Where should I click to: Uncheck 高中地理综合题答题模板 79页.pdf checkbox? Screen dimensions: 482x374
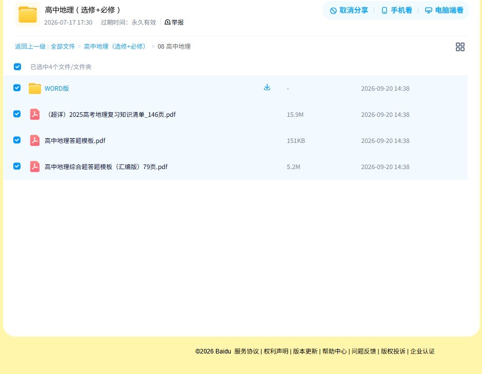[x=17, y=166]
